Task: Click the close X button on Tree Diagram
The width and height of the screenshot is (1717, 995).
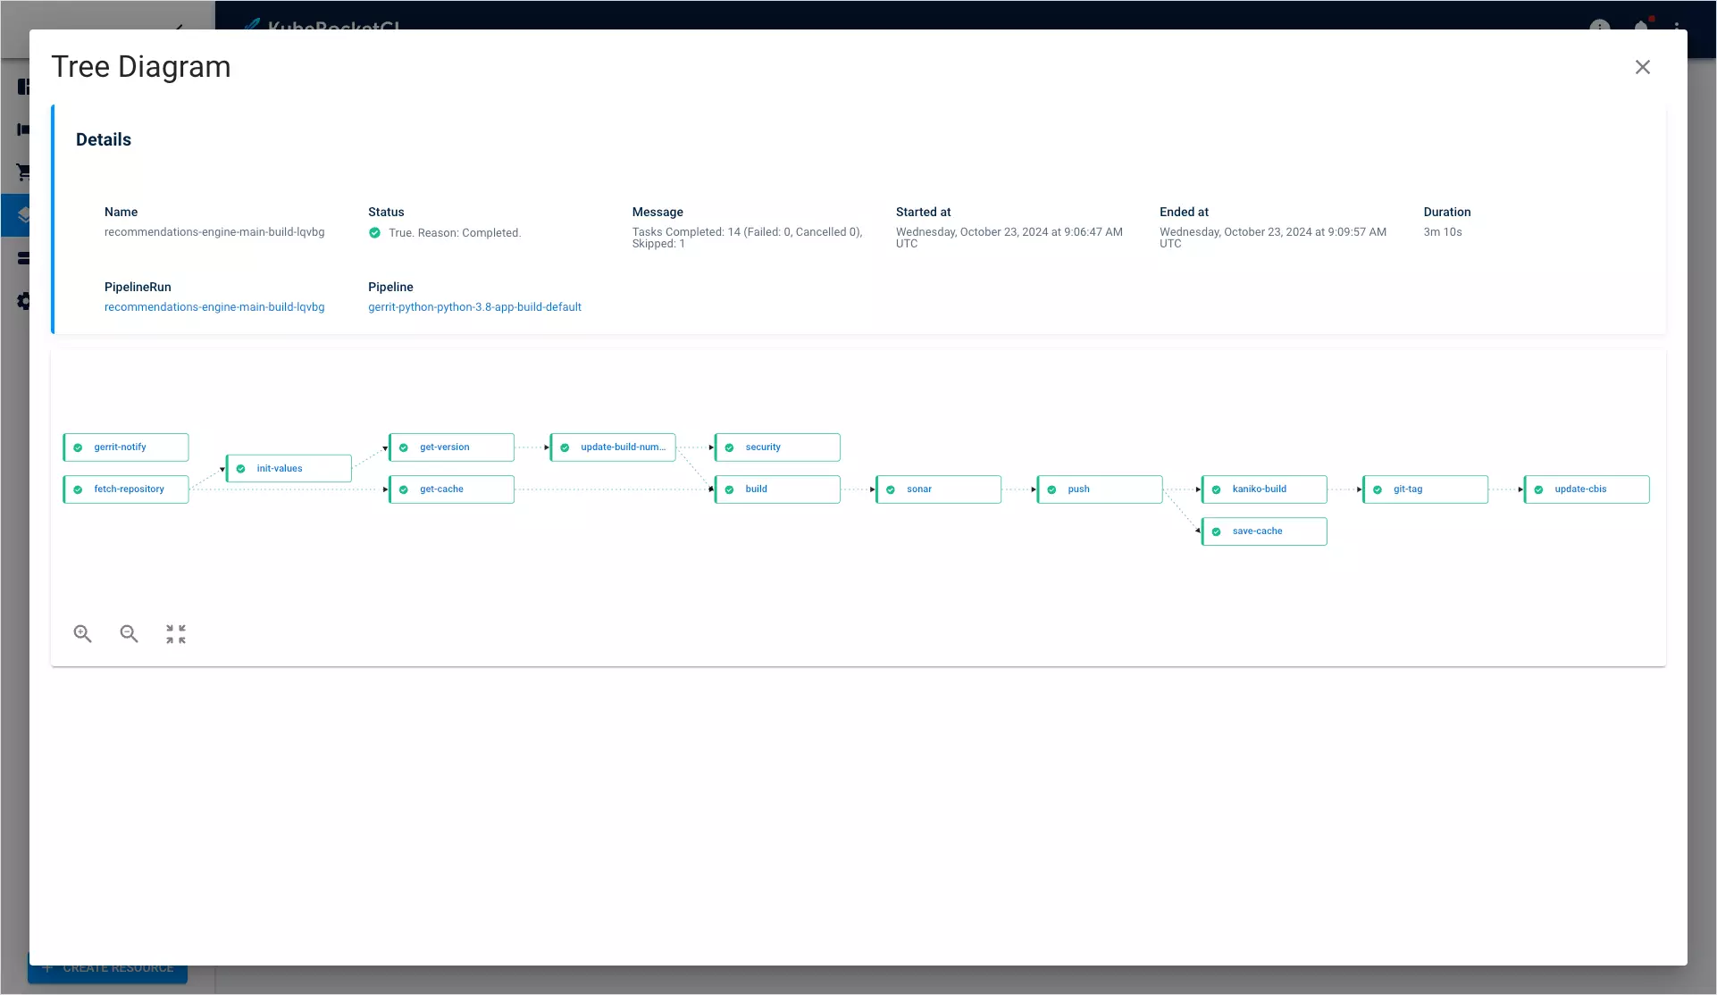Action: point(1642,66)
